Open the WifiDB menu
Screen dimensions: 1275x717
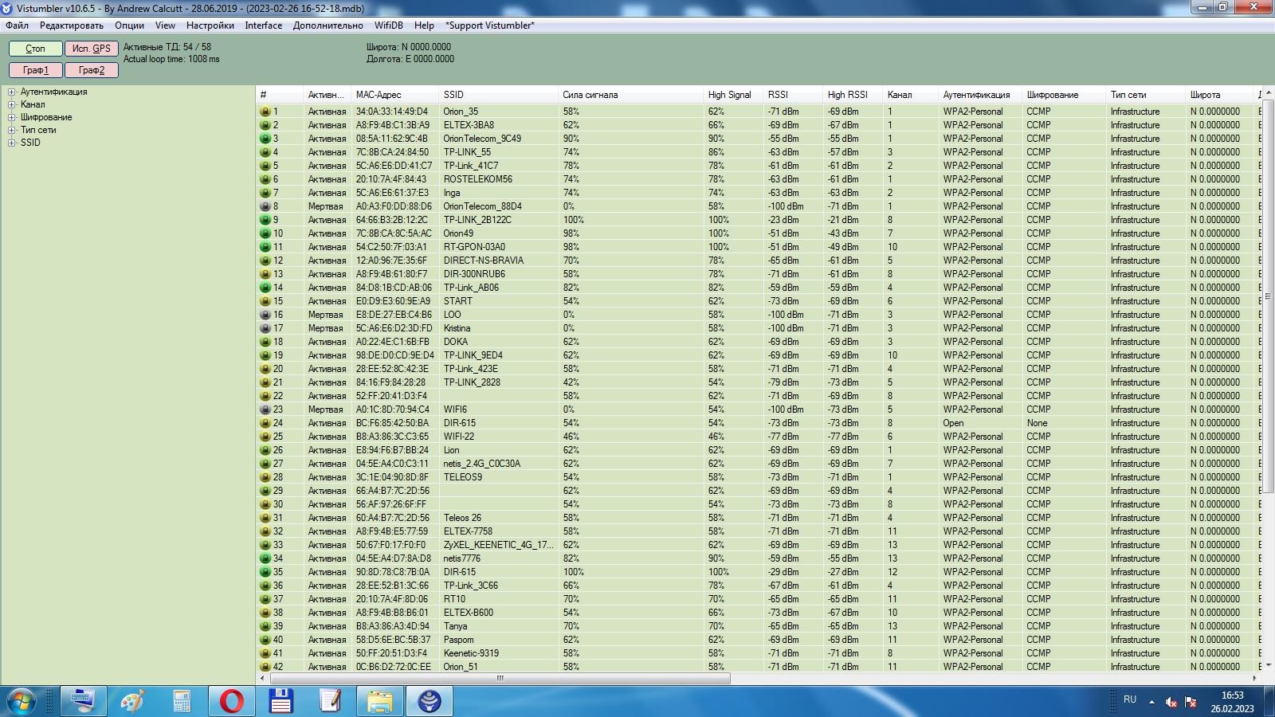[389, 25]
